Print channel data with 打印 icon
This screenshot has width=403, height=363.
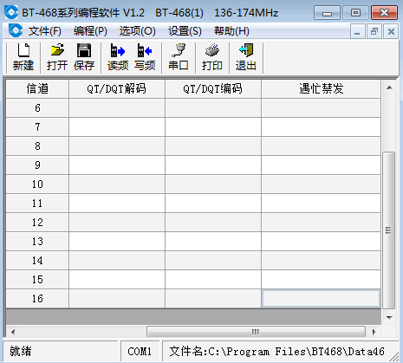coord(212,57)
